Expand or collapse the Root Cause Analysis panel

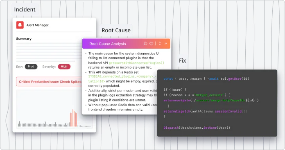(160, 44)
